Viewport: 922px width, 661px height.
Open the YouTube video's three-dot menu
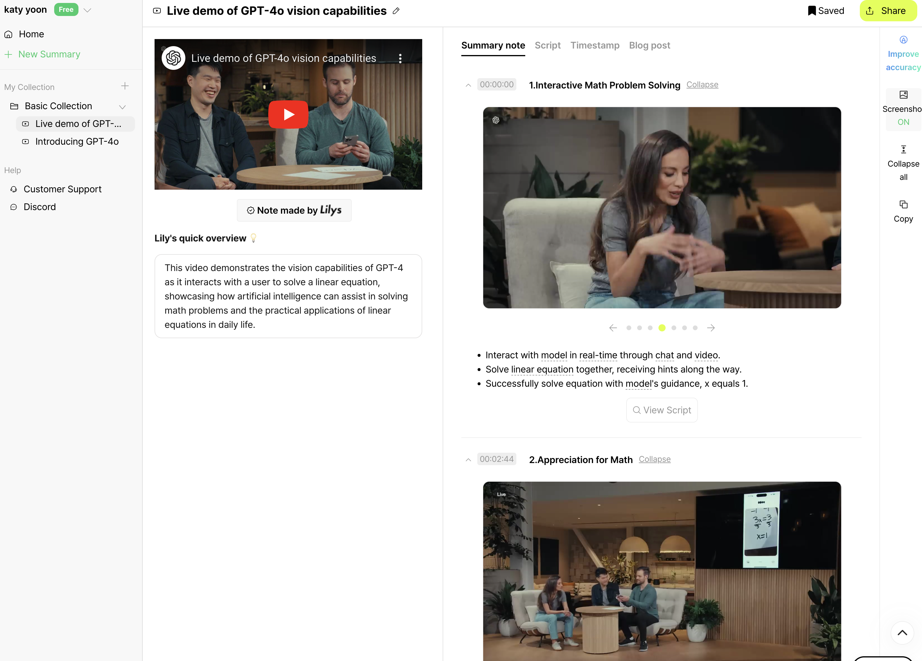400,59
